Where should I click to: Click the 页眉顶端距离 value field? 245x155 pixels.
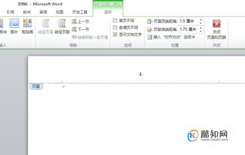189,21
